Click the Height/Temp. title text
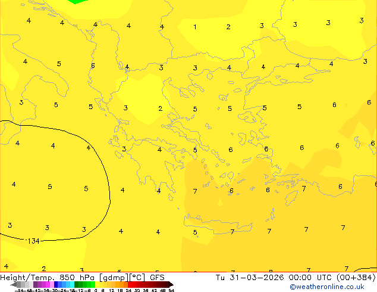The height and width of the screenshot is (292, 377). [27, 278]
